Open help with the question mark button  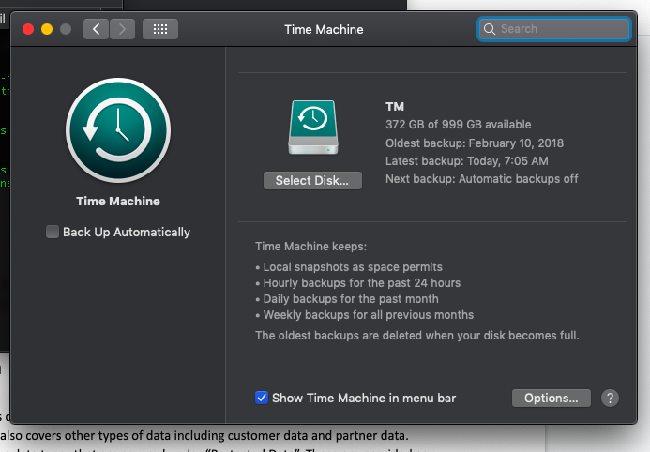(x=610, y=399)
